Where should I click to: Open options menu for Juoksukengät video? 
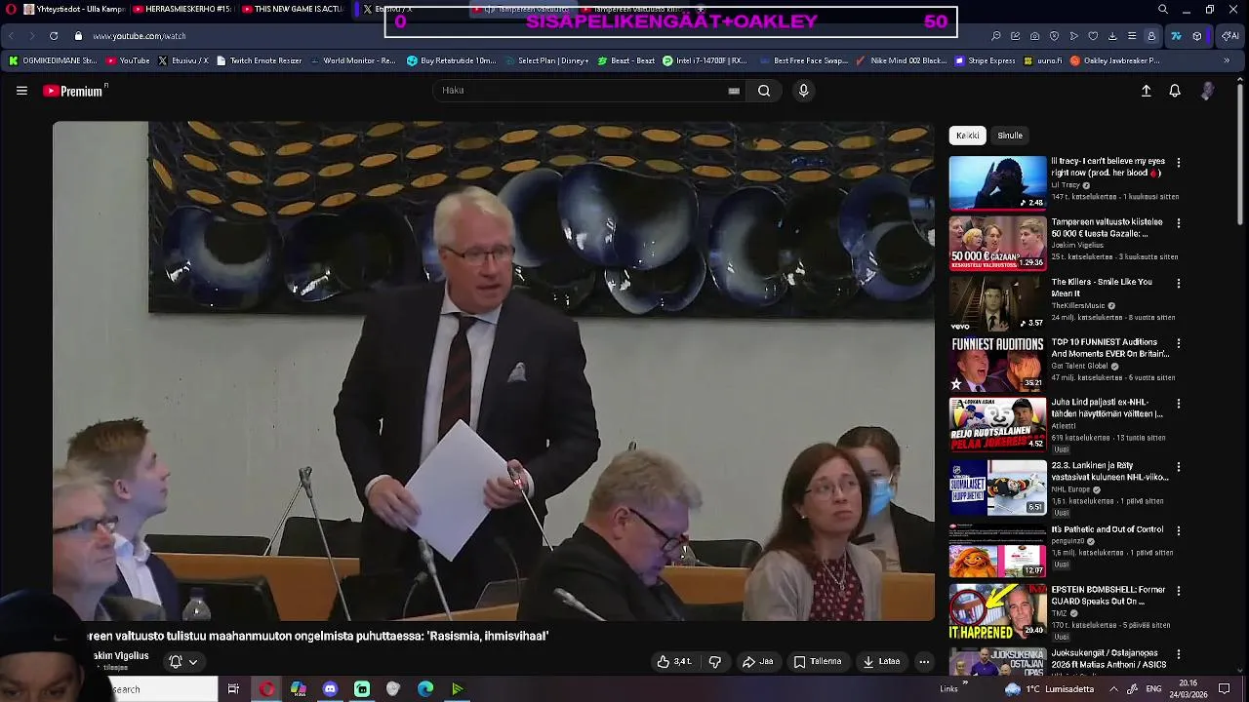(1178, 654)
